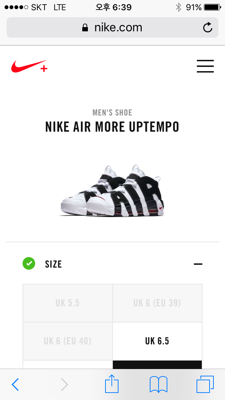Tap the lock icon in address bar
This screenshot has height=400, width=225.
point(85,27)
